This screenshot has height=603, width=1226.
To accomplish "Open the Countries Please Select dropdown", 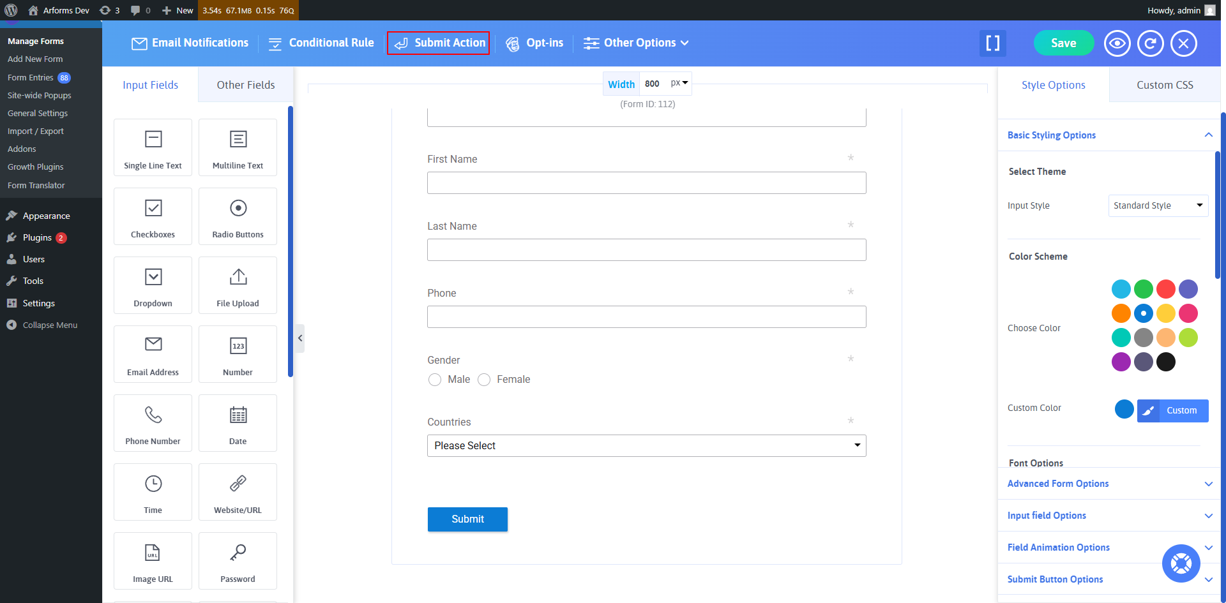I will pos(647,445).
